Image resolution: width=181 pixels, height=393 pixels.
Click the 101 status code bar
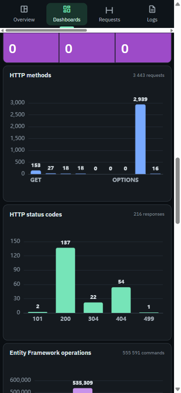pos(38,312)
